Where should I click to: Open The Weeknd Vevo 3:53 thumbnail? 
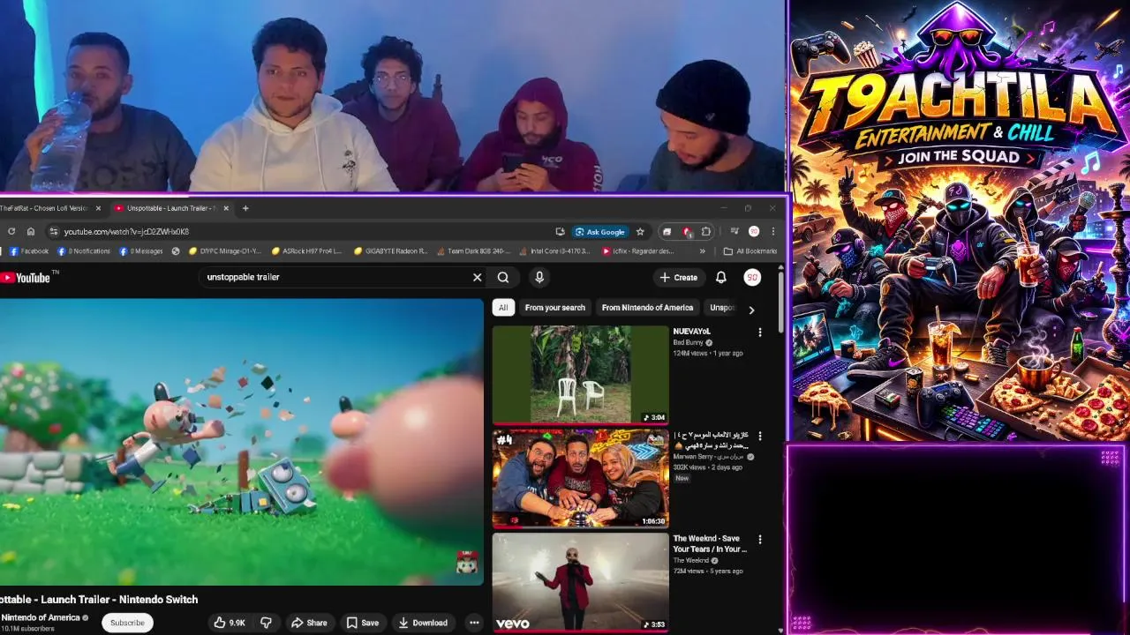click(x=581, y=582)
